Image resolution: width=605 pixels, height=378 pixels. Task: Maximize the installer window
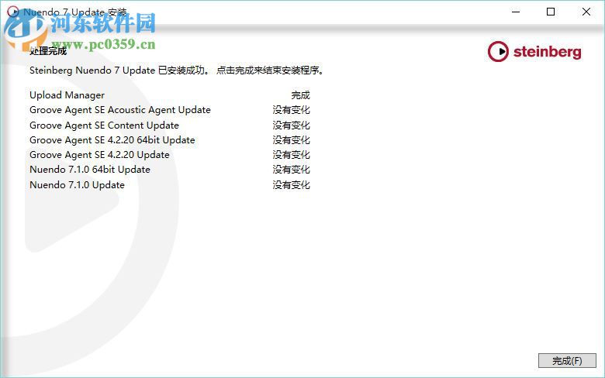pos(551,12)
